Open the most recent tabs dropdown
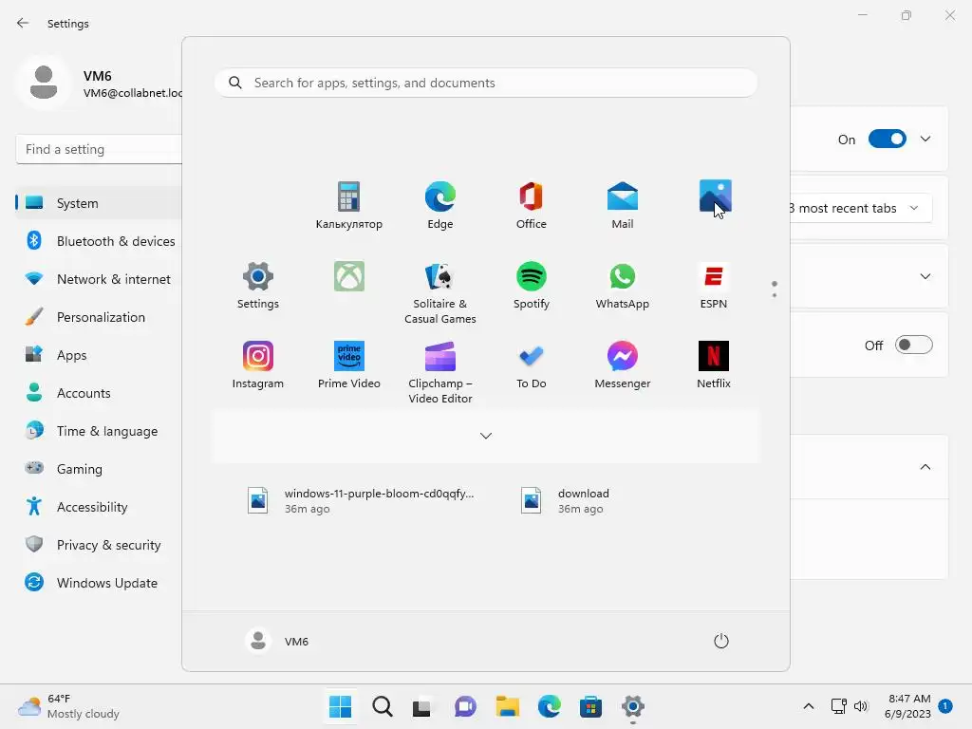This screenshot has width=972, height=729. coord(860,208)
